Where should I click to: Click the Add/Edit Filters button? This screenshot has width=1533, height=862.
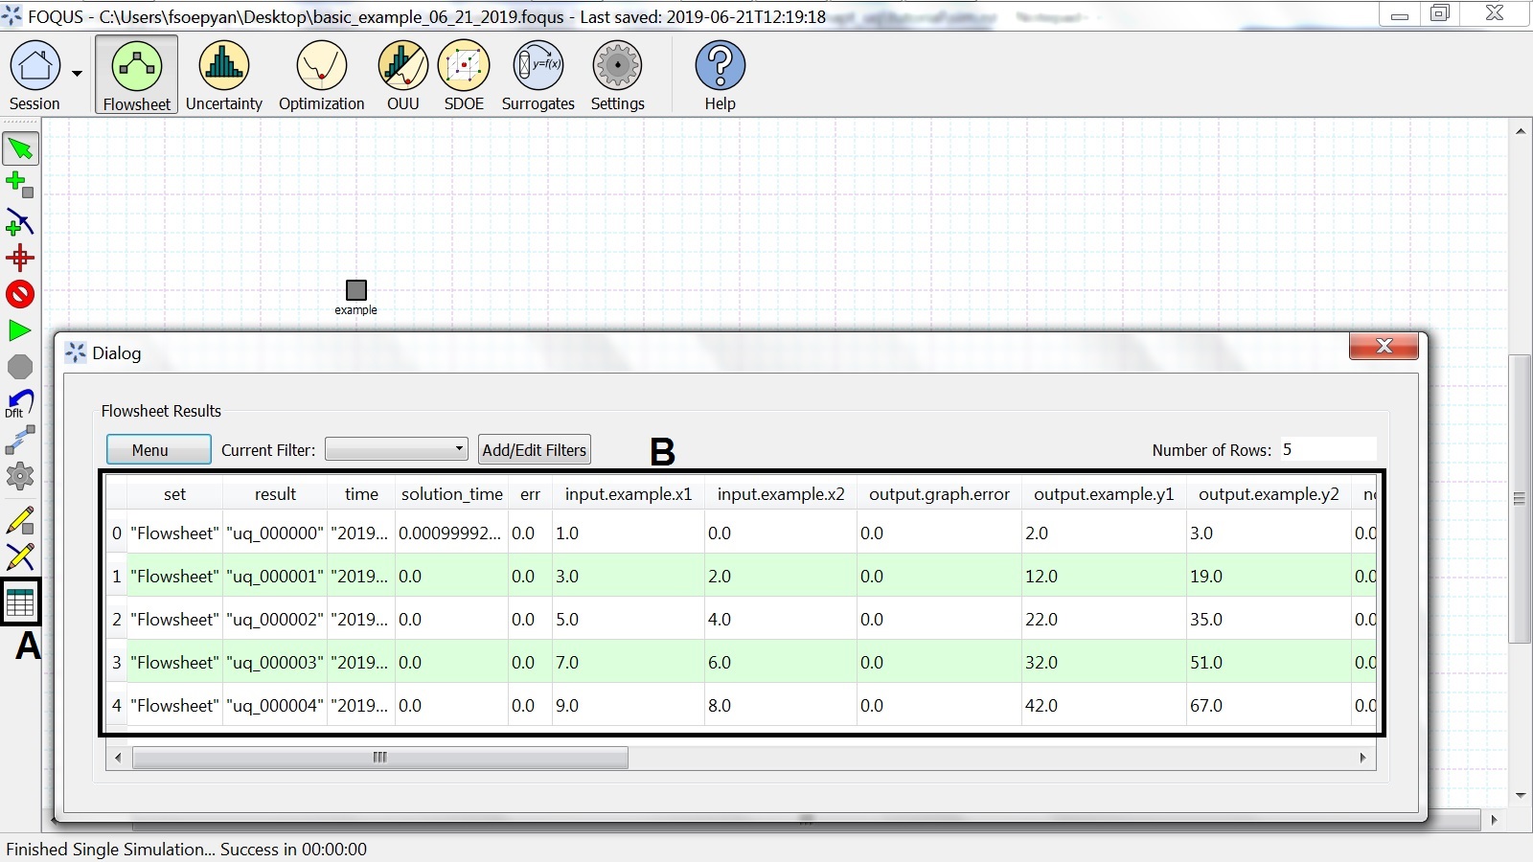(534, 449)
